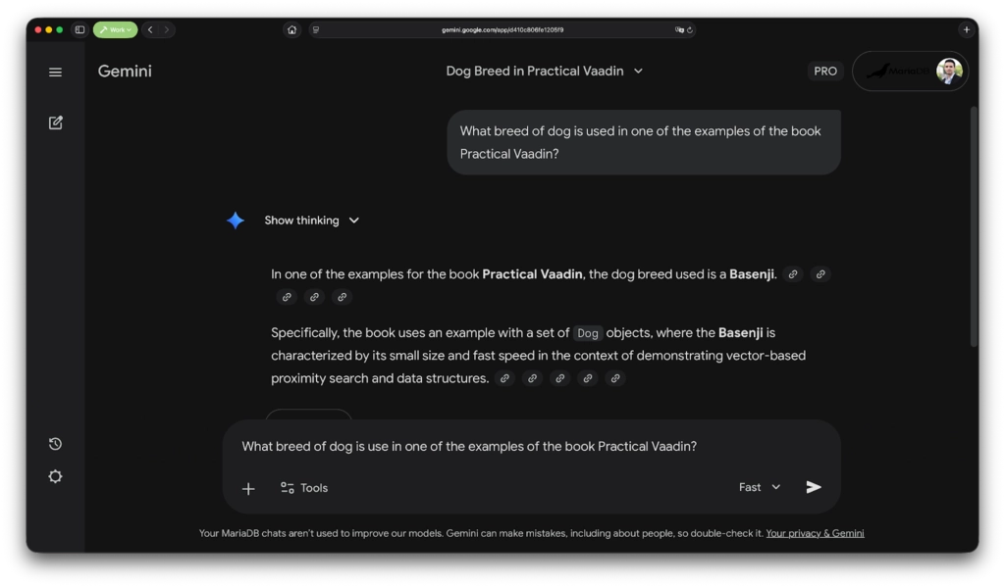
Task: Toggle the browser sidebar panel
Action: (79, 30)
